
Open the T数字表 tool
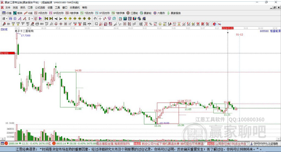click(118, 13)
